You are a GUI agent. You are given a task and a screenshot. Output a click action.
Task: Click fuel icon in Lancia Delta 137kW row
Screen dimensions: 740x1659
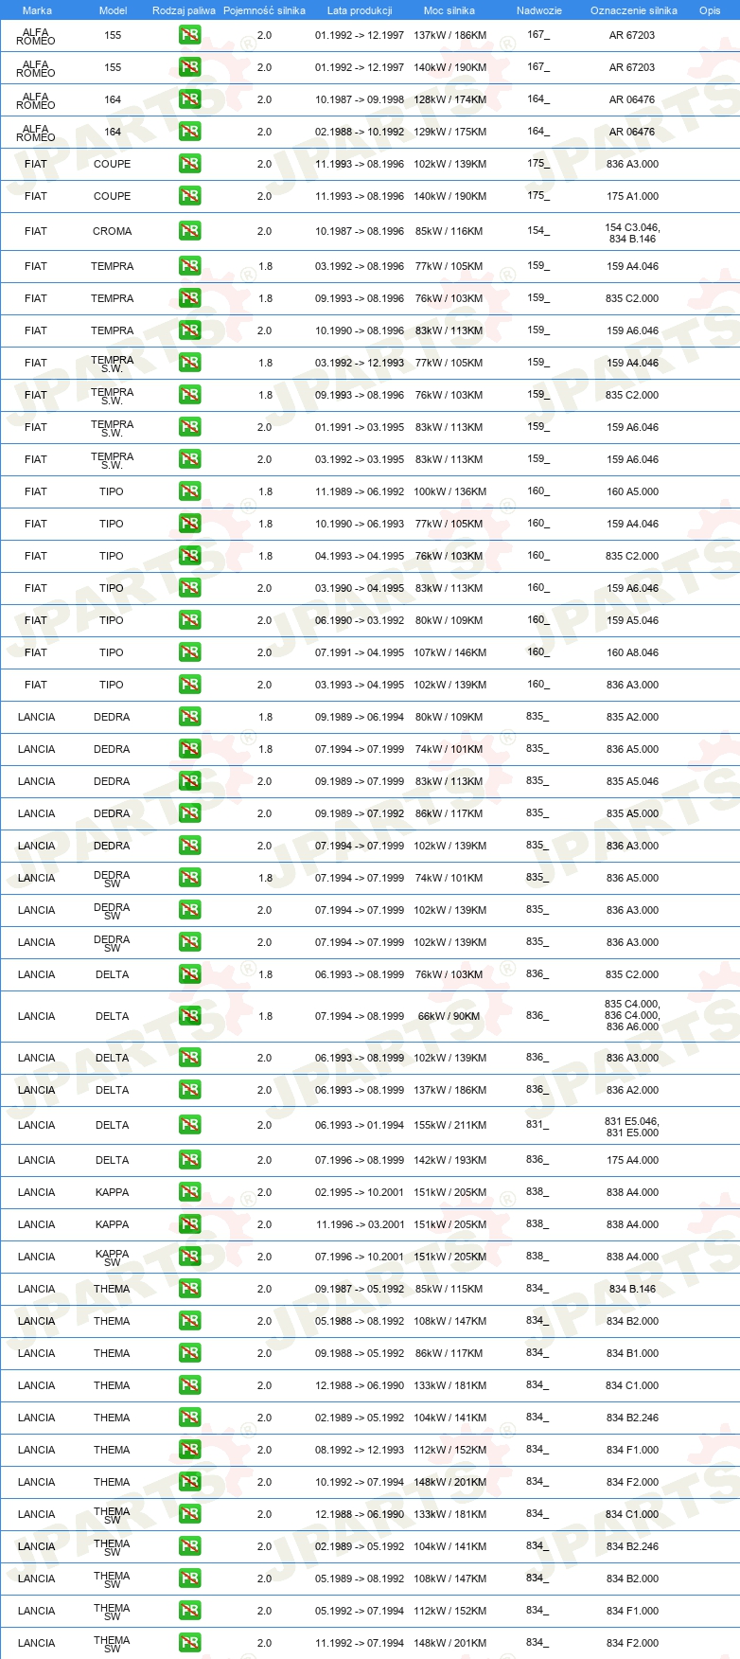point(189,1090)
